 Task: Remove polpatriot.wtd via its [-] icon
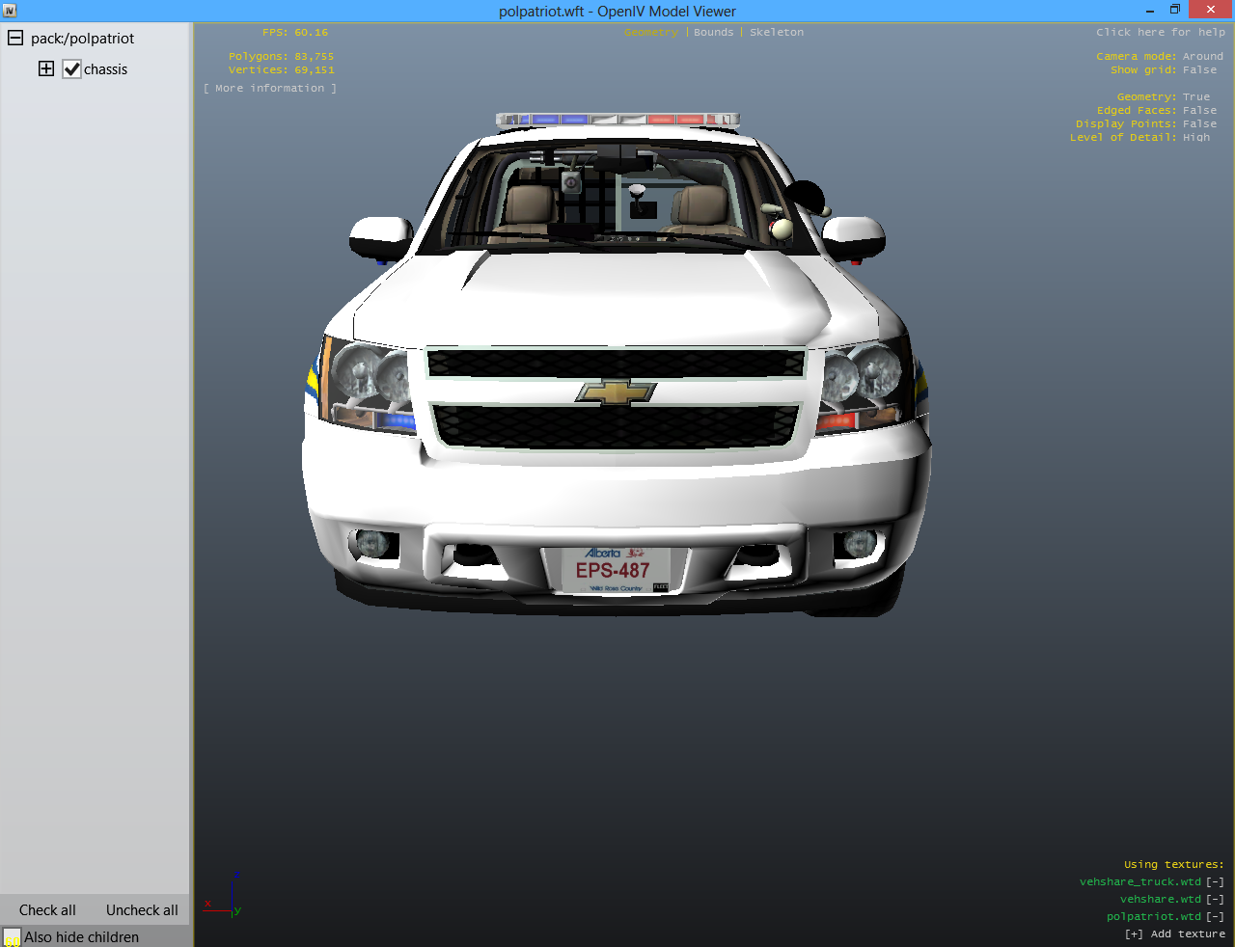tap(1215, 917)
